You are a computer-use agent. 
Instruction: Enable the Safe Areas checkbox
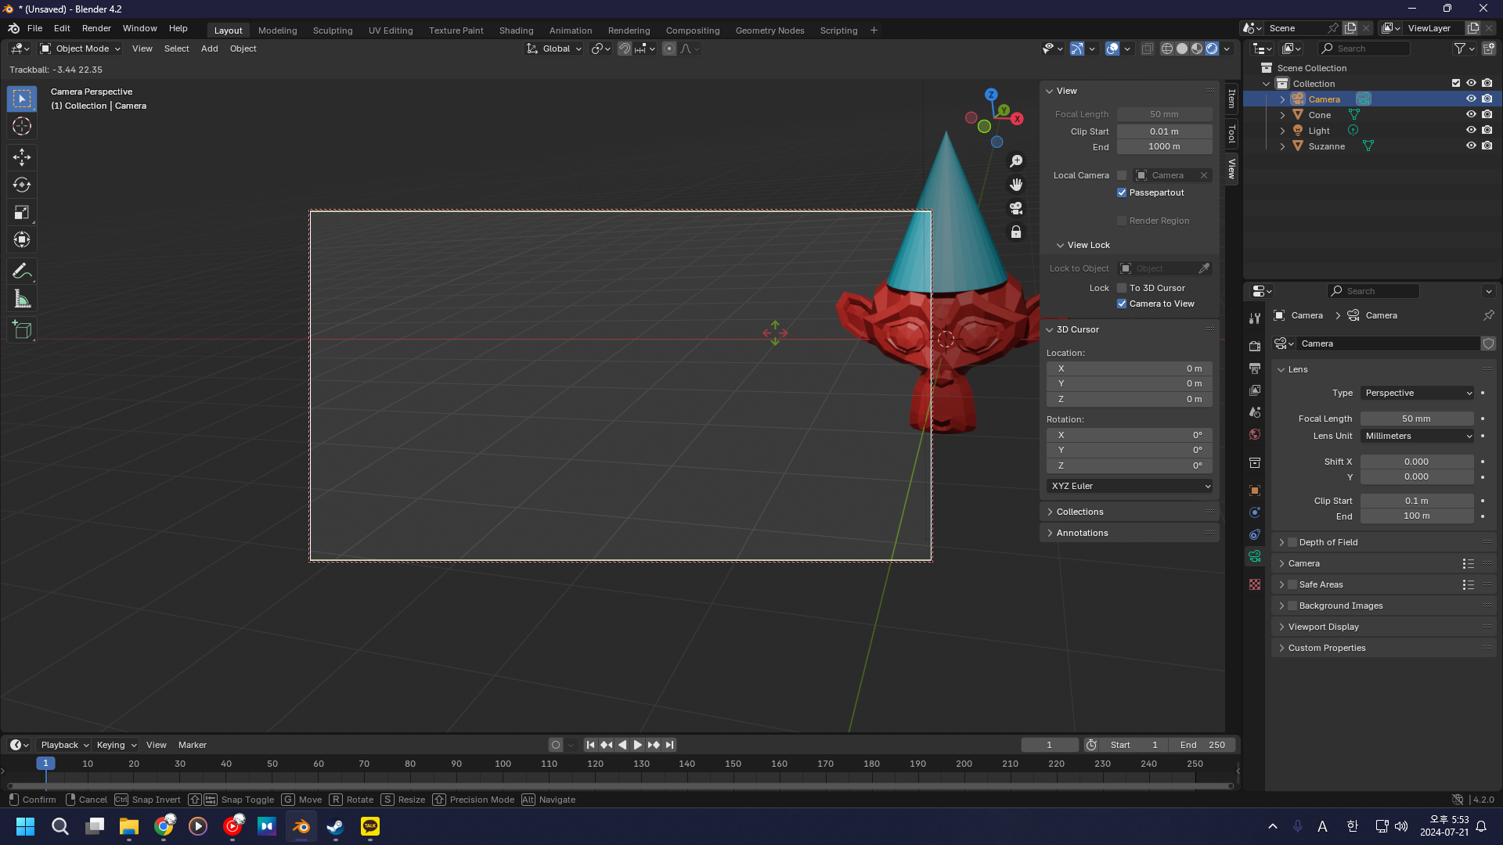click(1292, 584)
